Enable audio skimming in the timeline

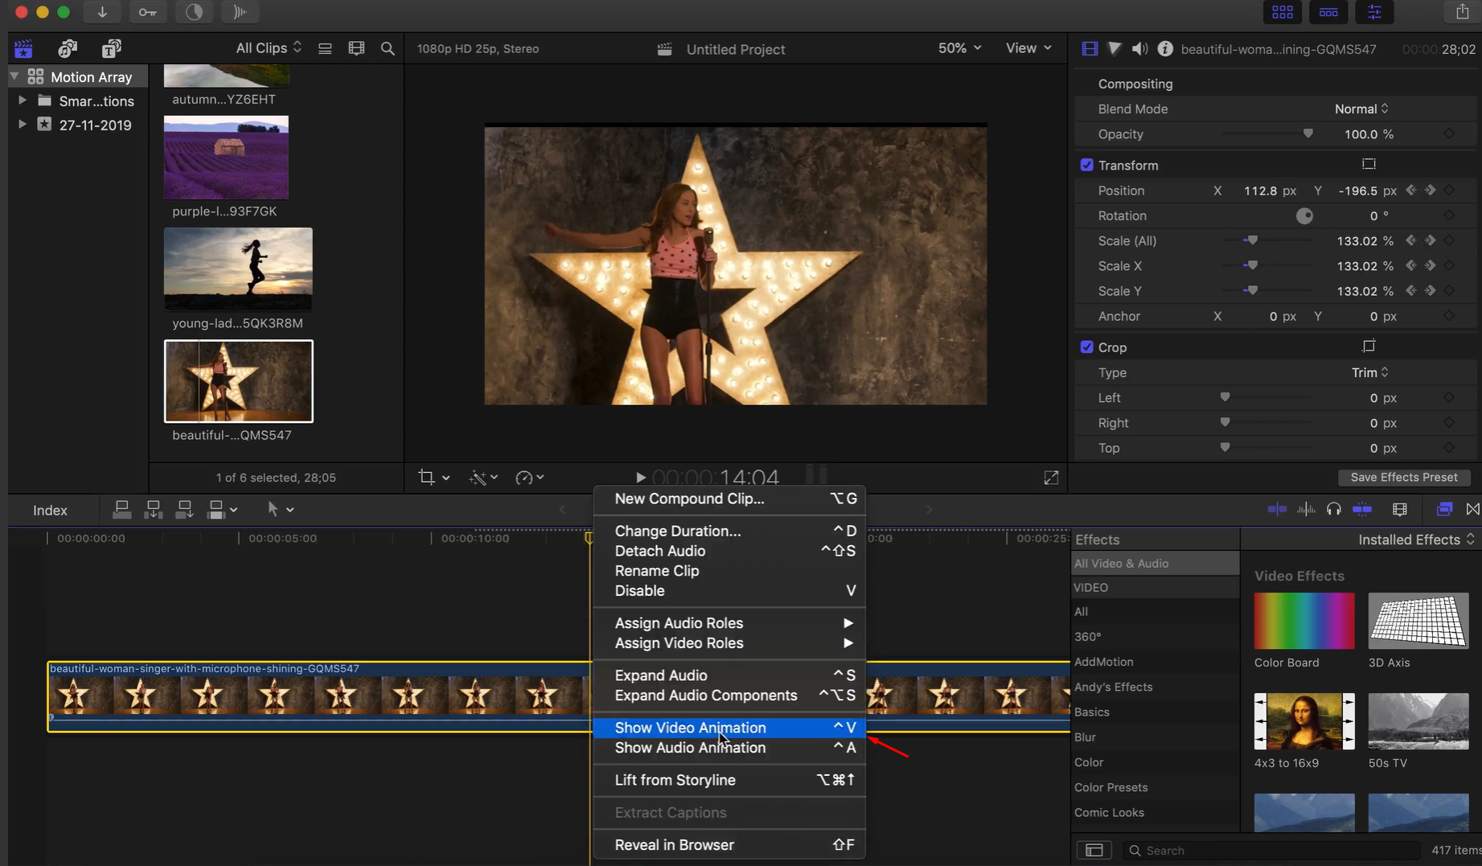1305,508
